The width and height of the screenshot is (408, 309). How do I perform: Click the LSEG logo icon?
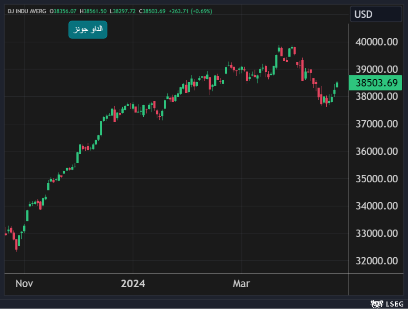(x=377, y=304)
